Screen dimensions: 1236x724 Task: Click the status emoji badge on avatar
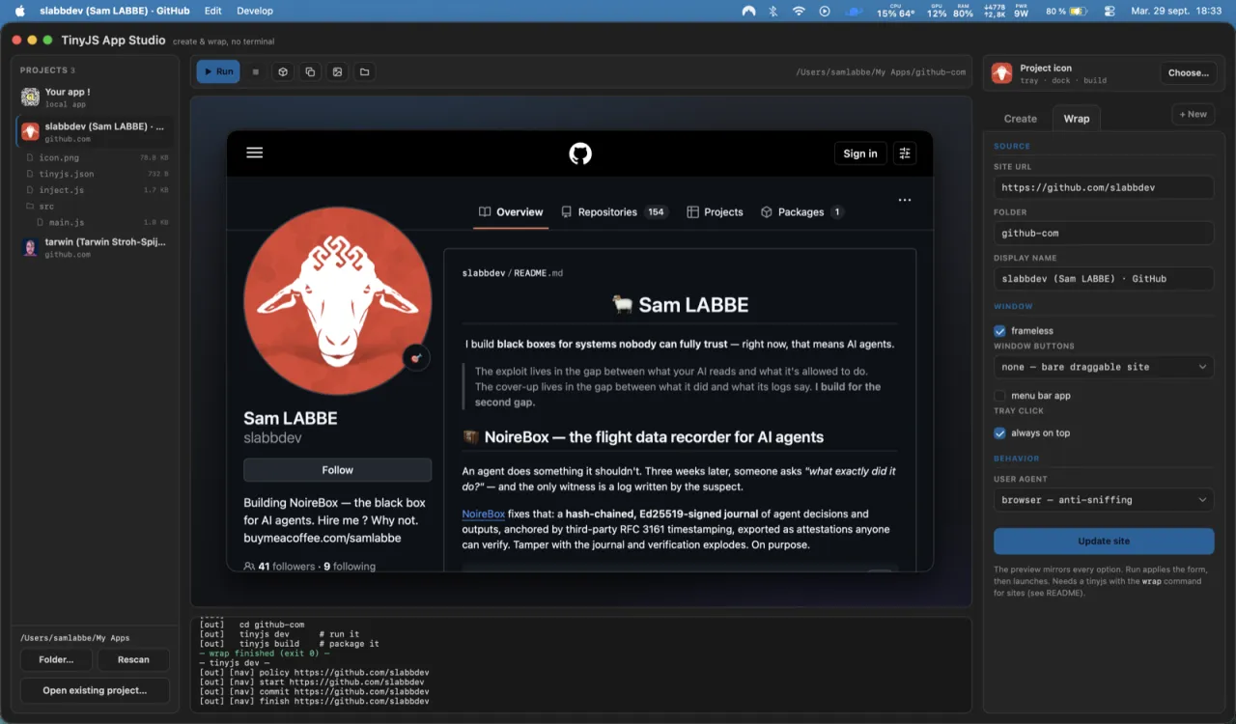tap(416, 357)
